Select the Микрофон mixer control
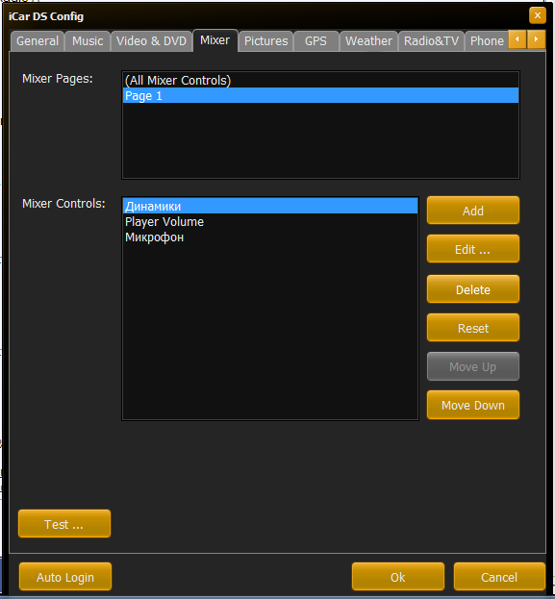This screenshot has height=599, width=555. (270, 237)
